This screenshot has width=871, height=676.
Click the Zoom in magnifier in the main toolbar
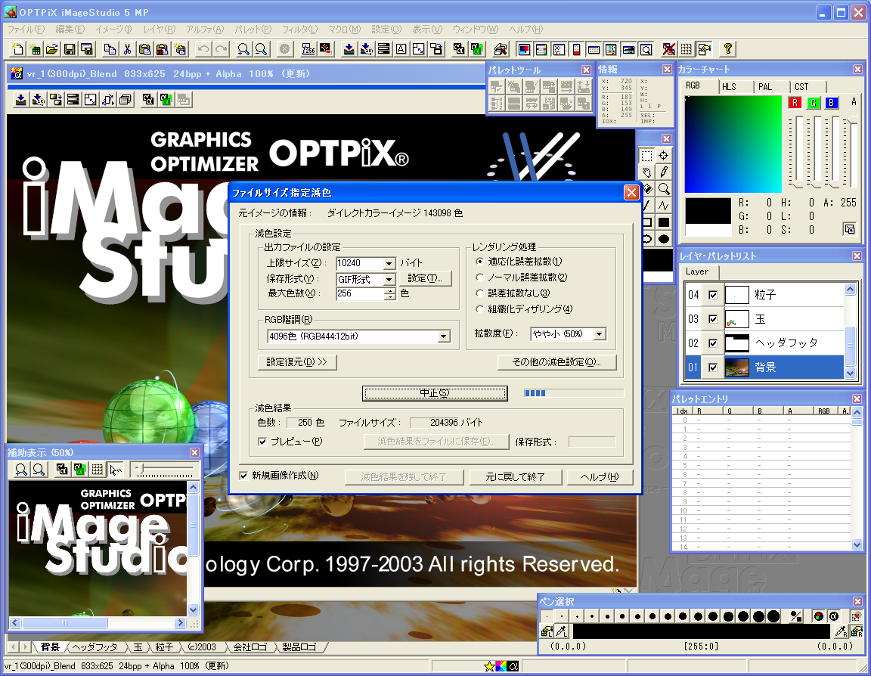(x=243, y=49)
